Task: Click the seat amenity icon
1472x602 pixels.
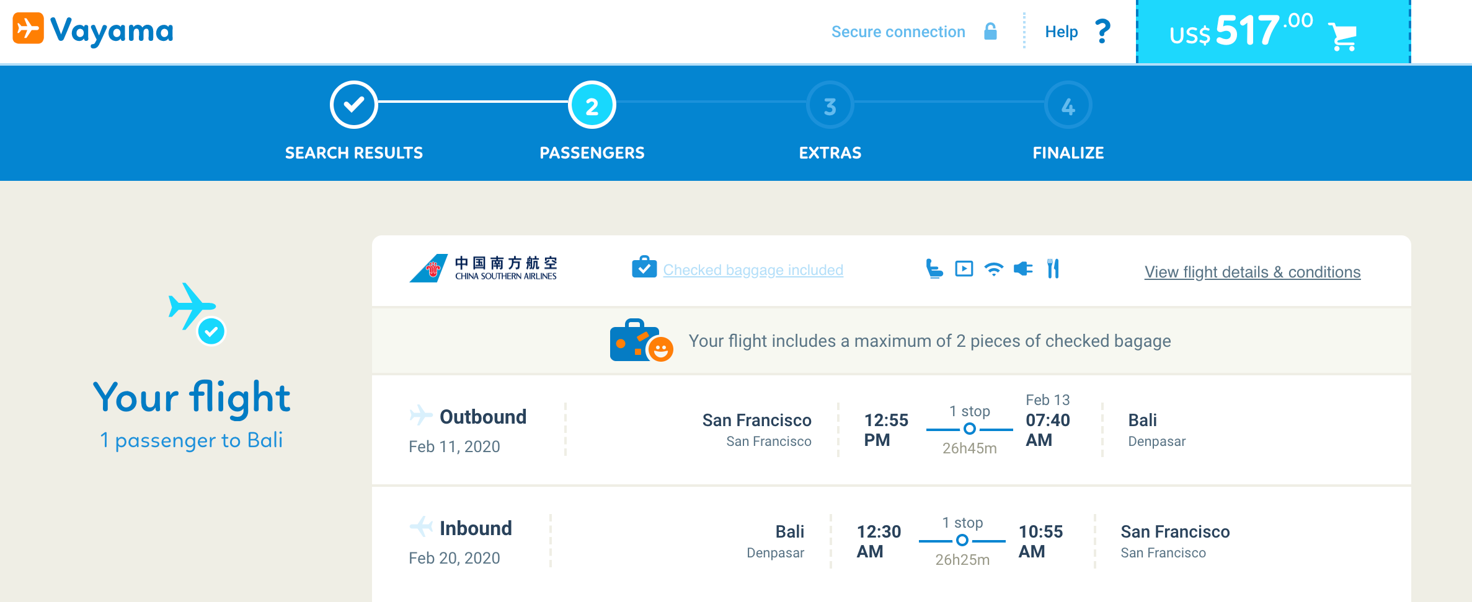Action: tap(934, 269)
